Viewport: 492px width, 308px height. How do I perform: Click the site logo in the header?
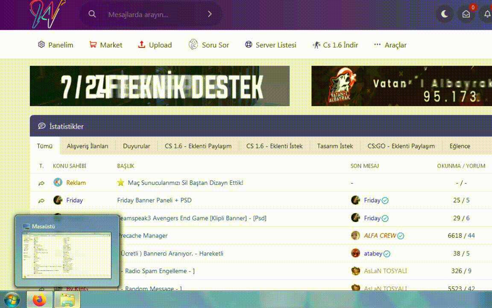tap(48, 13)
